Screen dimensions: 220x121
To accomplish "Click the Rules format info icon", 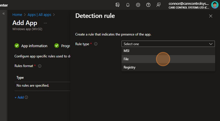I will (40, 66).
